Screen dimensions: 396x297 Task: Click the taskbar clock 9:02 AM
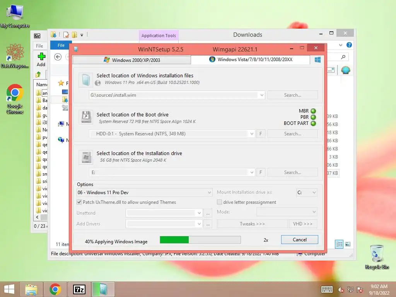(379, 290)
